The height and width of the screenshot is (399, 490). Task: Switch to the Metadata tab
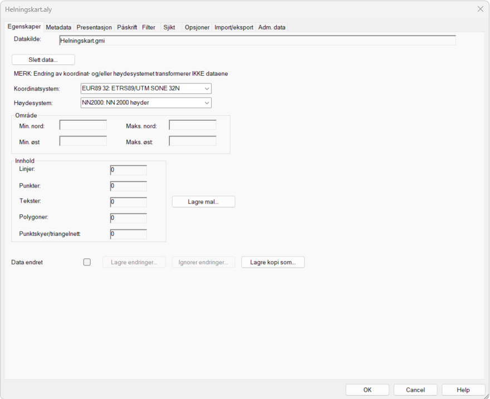pyautogui.click(x=58, y=27)
